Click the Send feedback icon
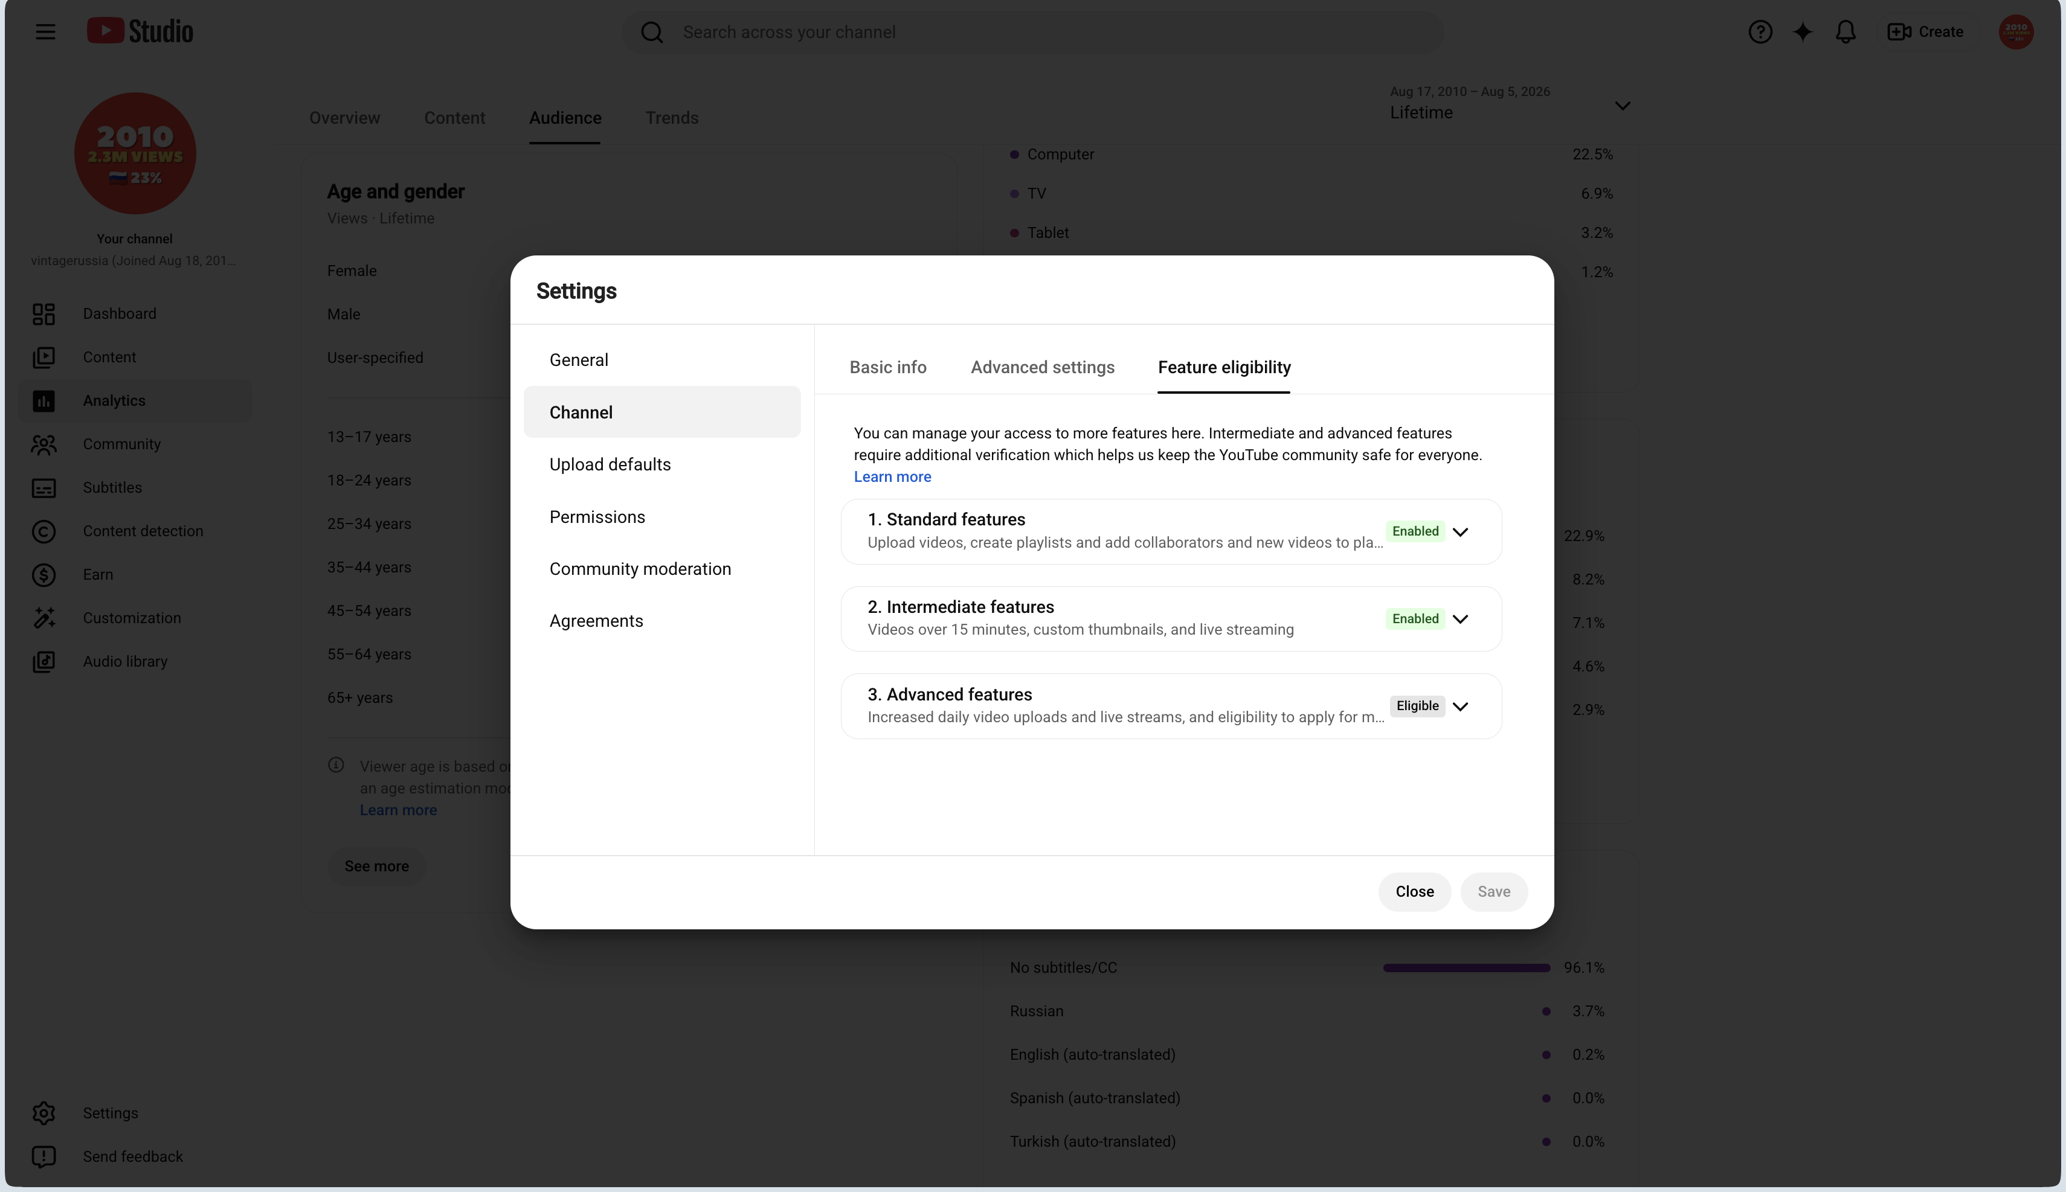2066x1192 pixels. tap(43, 1156)
